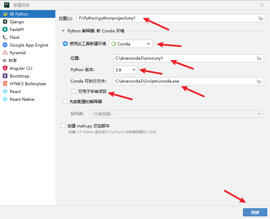The image size is (270, 219).
Task: Click the Django icon in sidebar
Action: click(5, 22)
